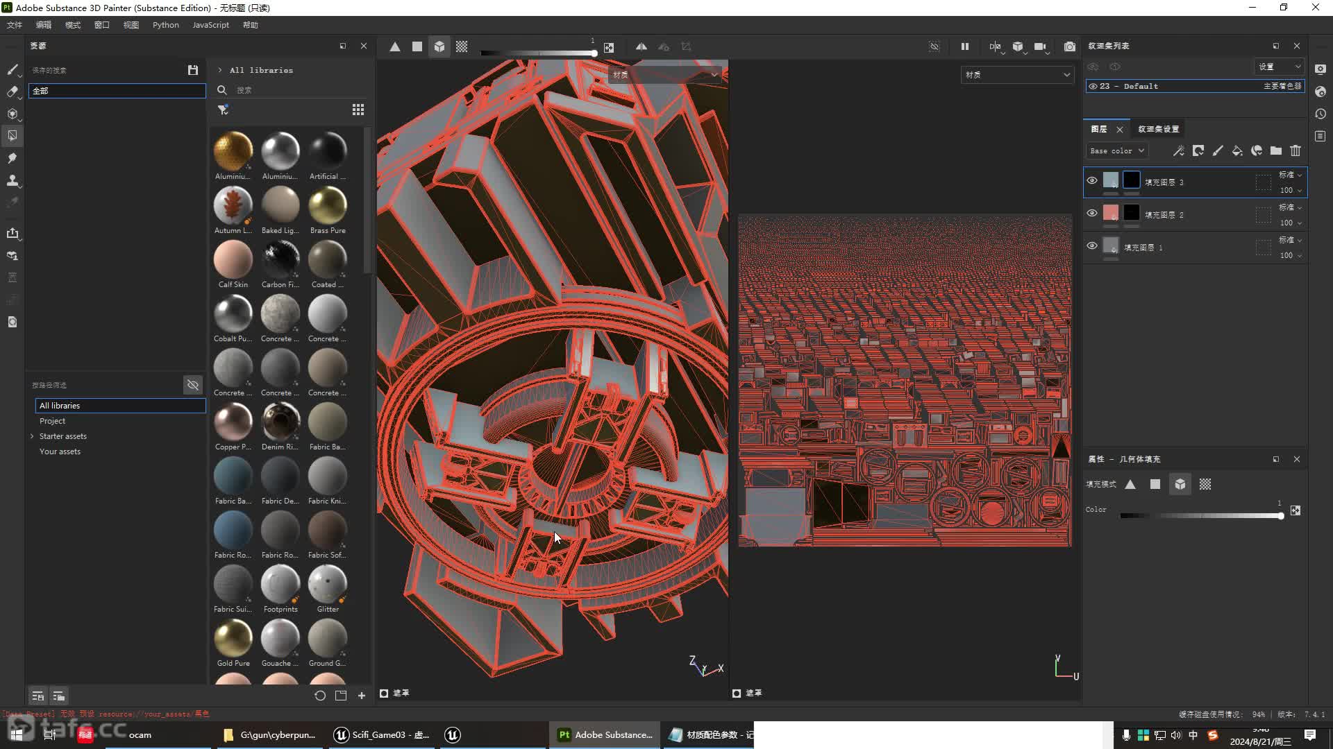Screen dimensions: 1333x749
Task: Open the Python menu
Action: 166,25
